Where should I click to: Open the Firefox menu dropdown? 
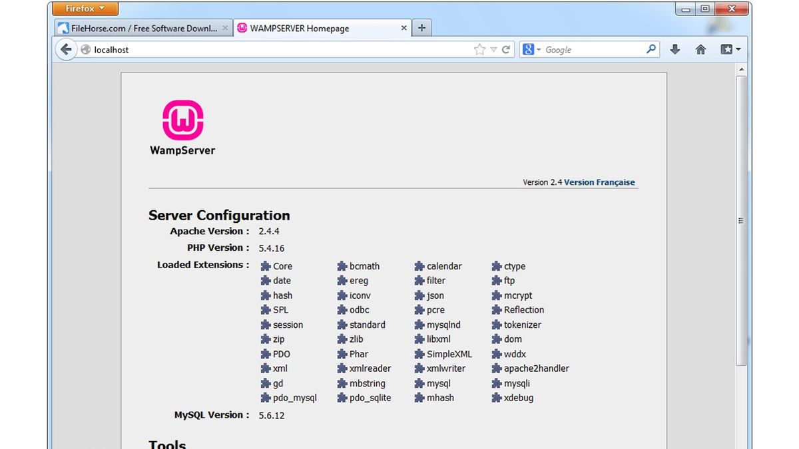[84, 8]
